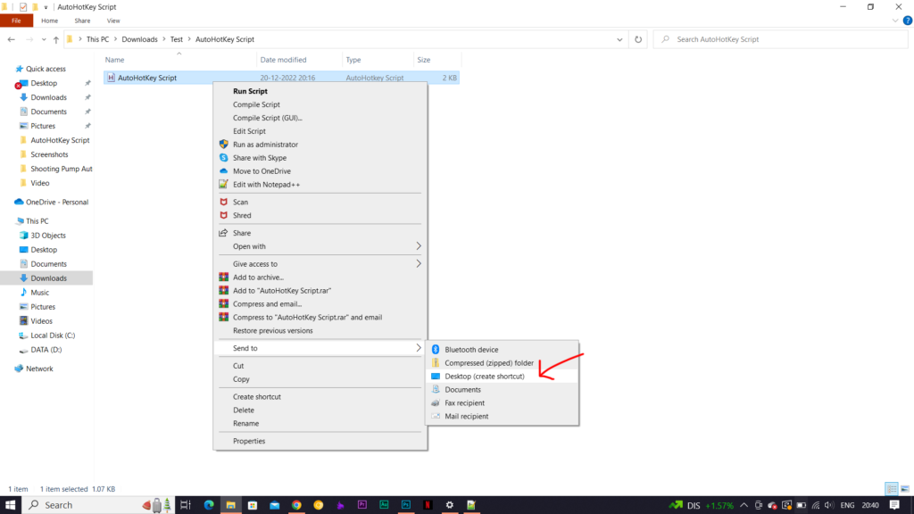Click the Refresh button next to address bar
The image size is (914, 514).
coord(638,39)
